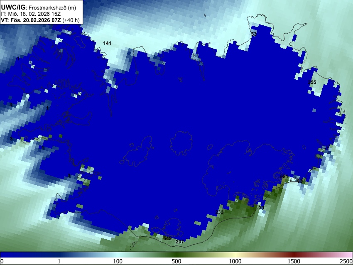The width and height of the screenshot is (353, 265).
Task: Click the '255' value on the map
Action: click(312, 82)
